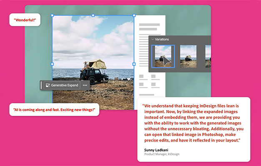Click the "Product Manager, InDesign" subtitle
This screenshot has width=261, height=166.
click(x=162, y=154)
